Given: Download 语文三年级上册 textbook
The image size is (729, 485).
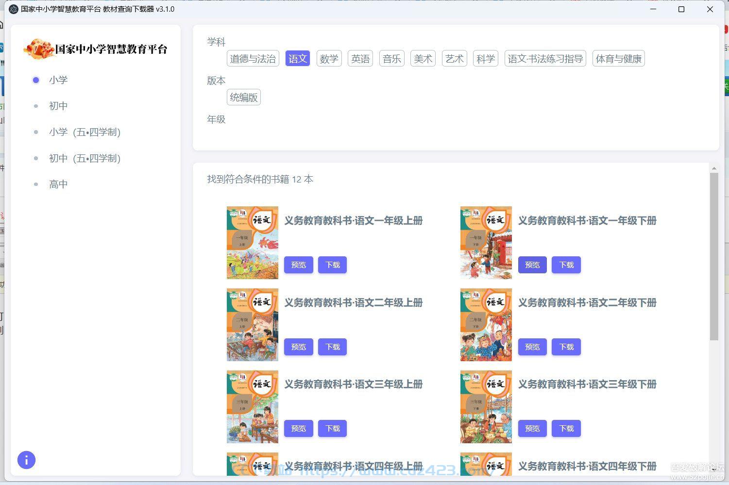Looking at the screenshot, I should point(333,428).
